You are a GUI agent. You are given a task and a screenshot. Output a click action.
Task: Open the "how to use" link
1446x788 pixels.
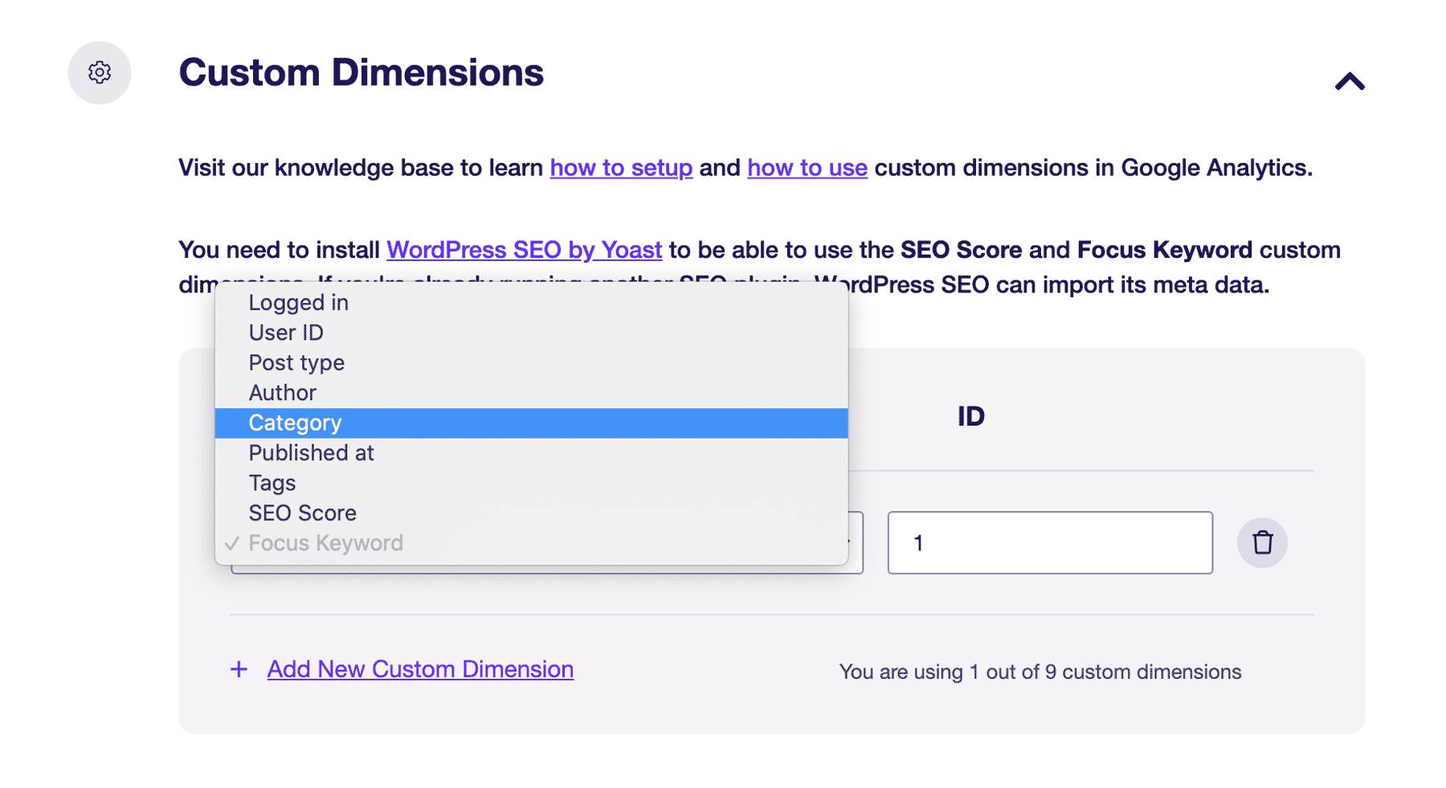click(x=807, y=168)
